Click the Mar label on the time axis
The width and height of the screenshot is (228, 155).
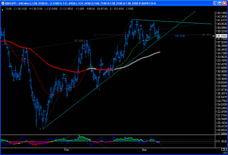pos(144,150)
